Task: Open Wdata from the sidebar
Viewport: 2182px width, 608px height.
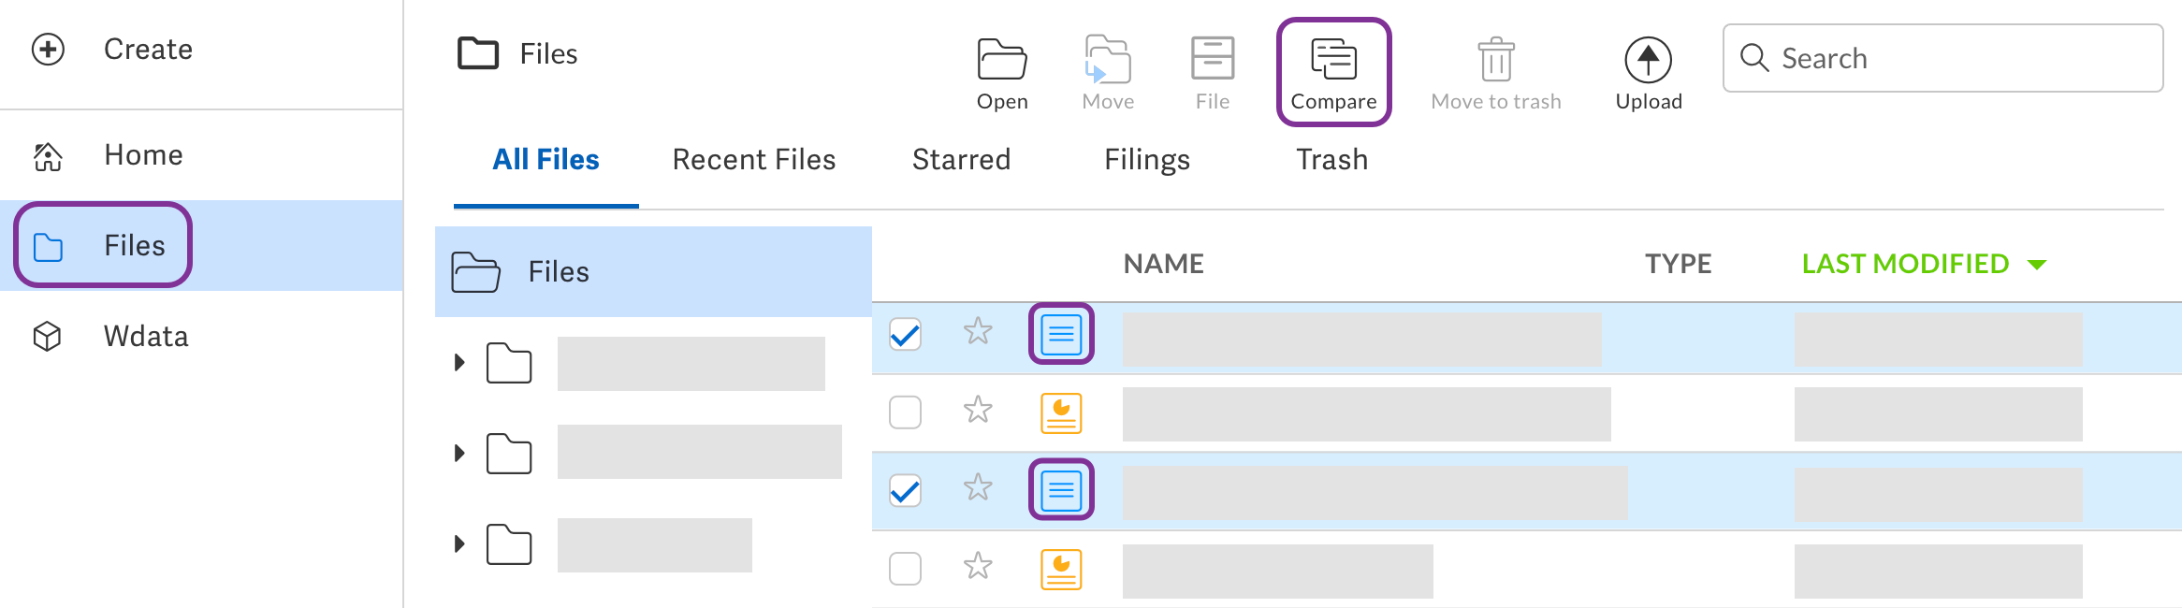Action: click(146, 337)
